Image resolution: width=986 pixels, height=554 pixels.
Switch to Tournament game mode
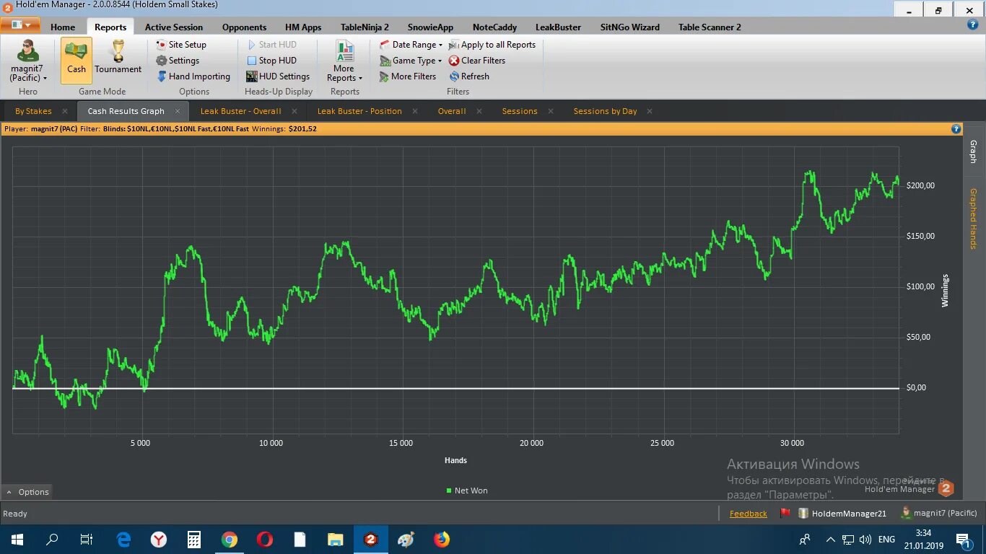click(118, 58)
